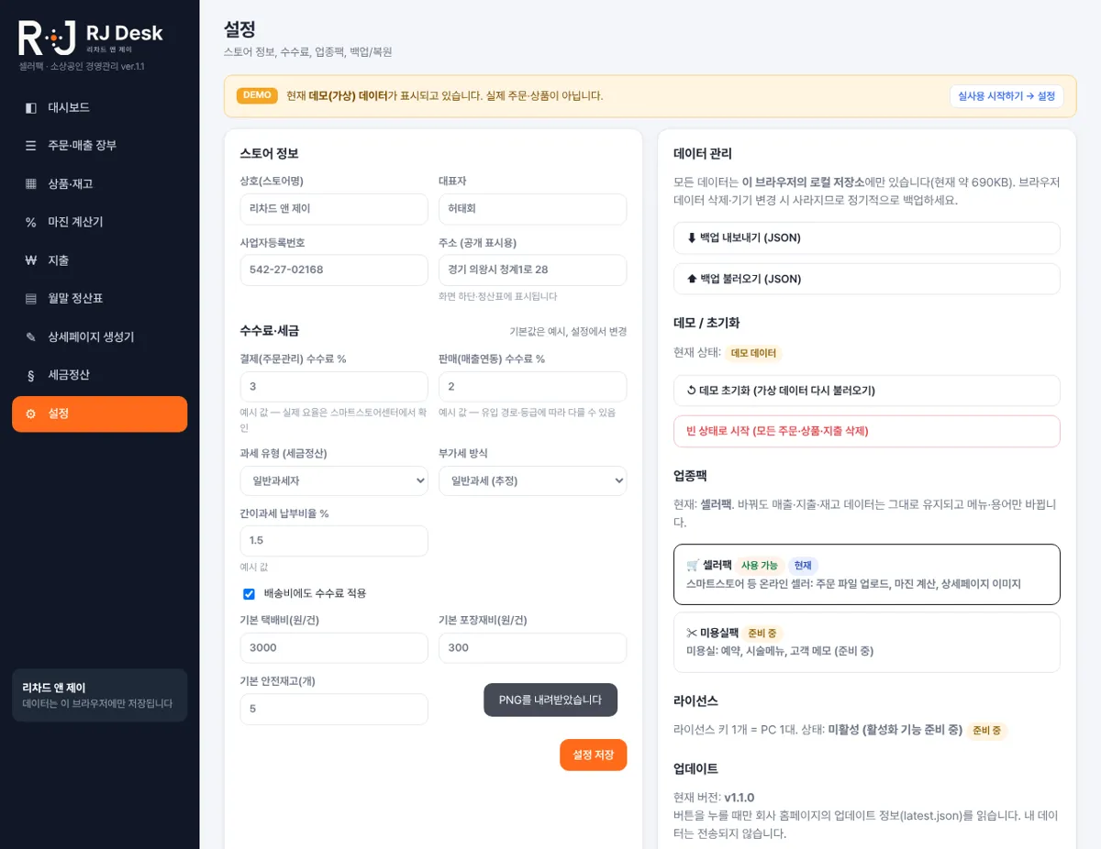1101x849 pixels.
Task: Click the monthly settlement sheet icon
Action: coord(31,298)
